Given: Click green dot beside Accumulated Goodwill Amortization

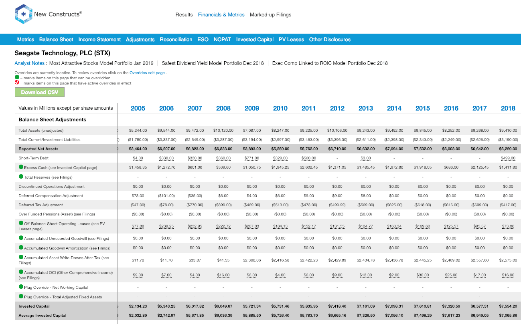Looking at the screenshot, I should [x=21, y=248].
